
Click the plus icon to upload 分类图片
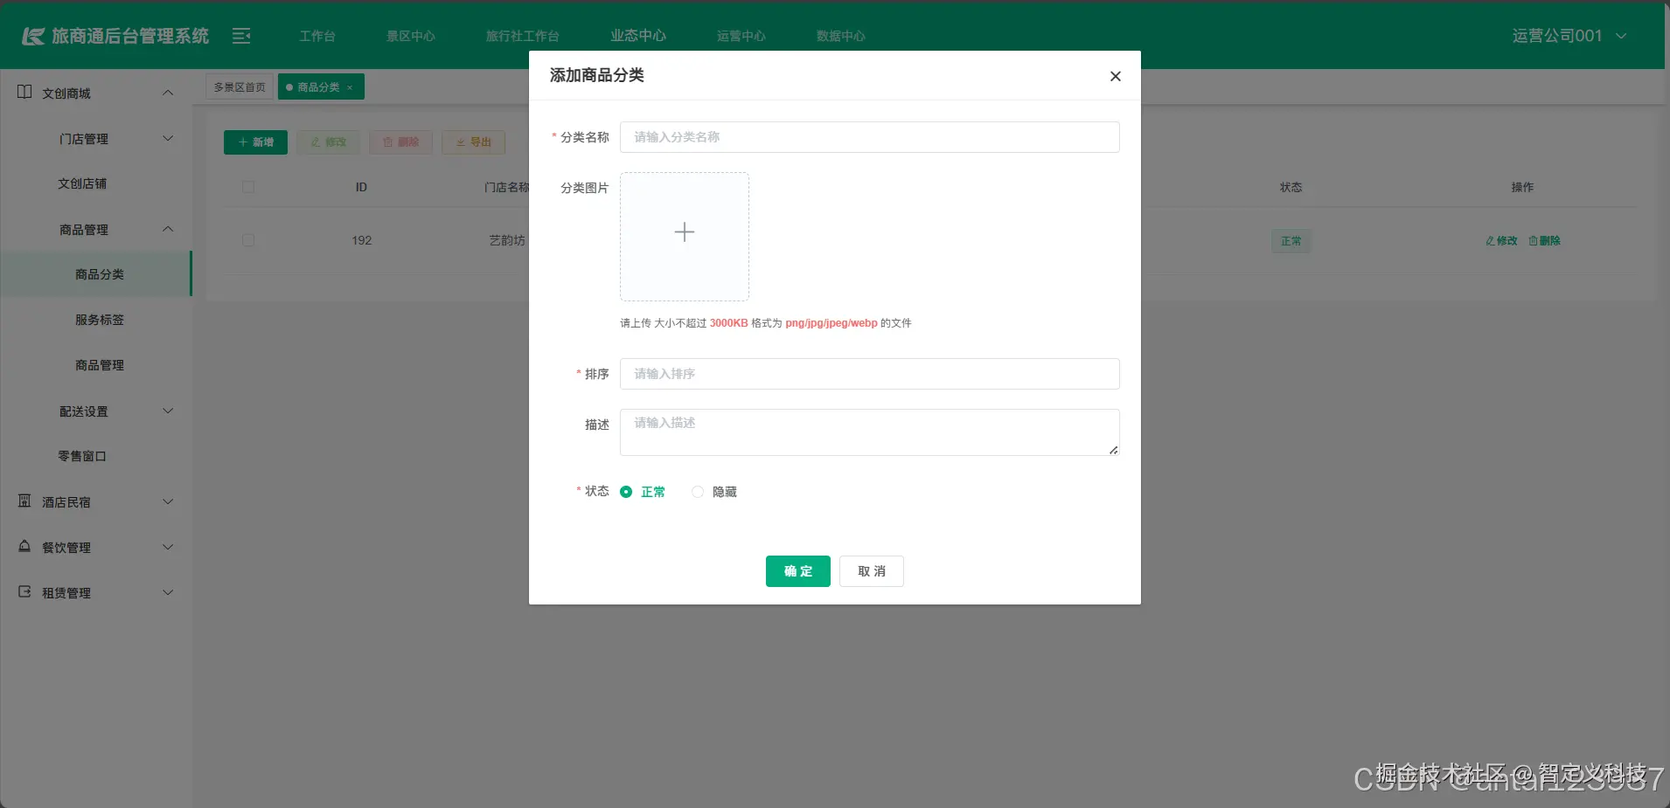685,231
